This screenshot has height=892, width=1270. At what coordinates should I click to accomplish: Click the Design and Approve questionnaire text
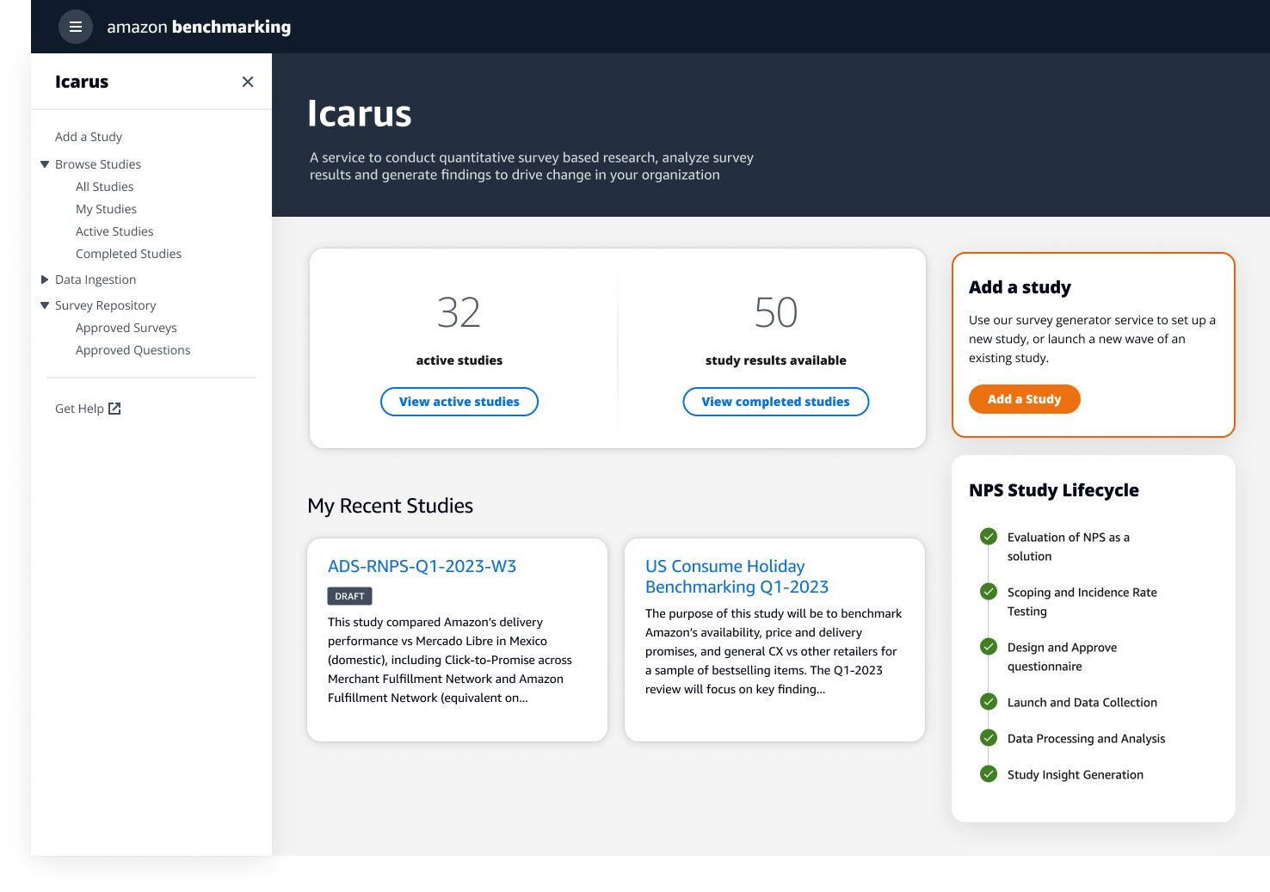pos(1063,657)
